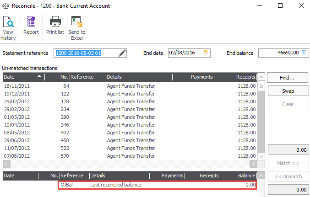The height and width of the screenshot is (197, 310).
Task: Select transaction number 522
Action: (130, 148)
